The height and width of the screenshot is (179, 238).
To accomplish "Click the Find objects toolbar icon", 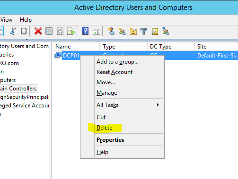I will tap(155, 31).
